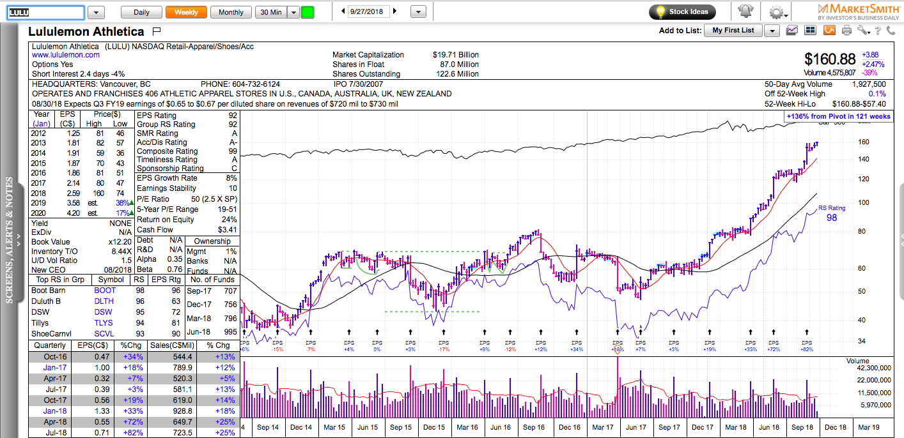Screen dimensions: 904x438
Task: Open the wrench tools menu
Action: [x=864, y=30]
